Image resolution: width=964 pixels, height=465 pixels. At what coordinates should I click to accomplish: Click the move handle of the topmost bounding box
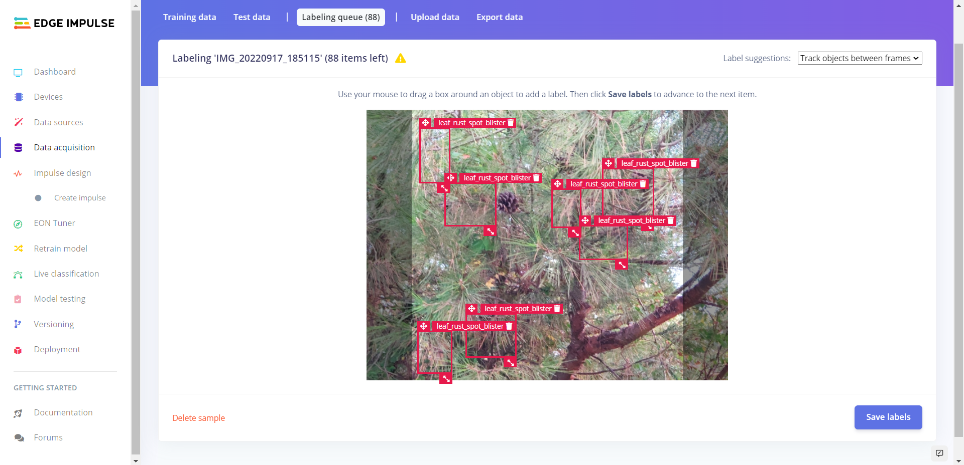(425, 123)
